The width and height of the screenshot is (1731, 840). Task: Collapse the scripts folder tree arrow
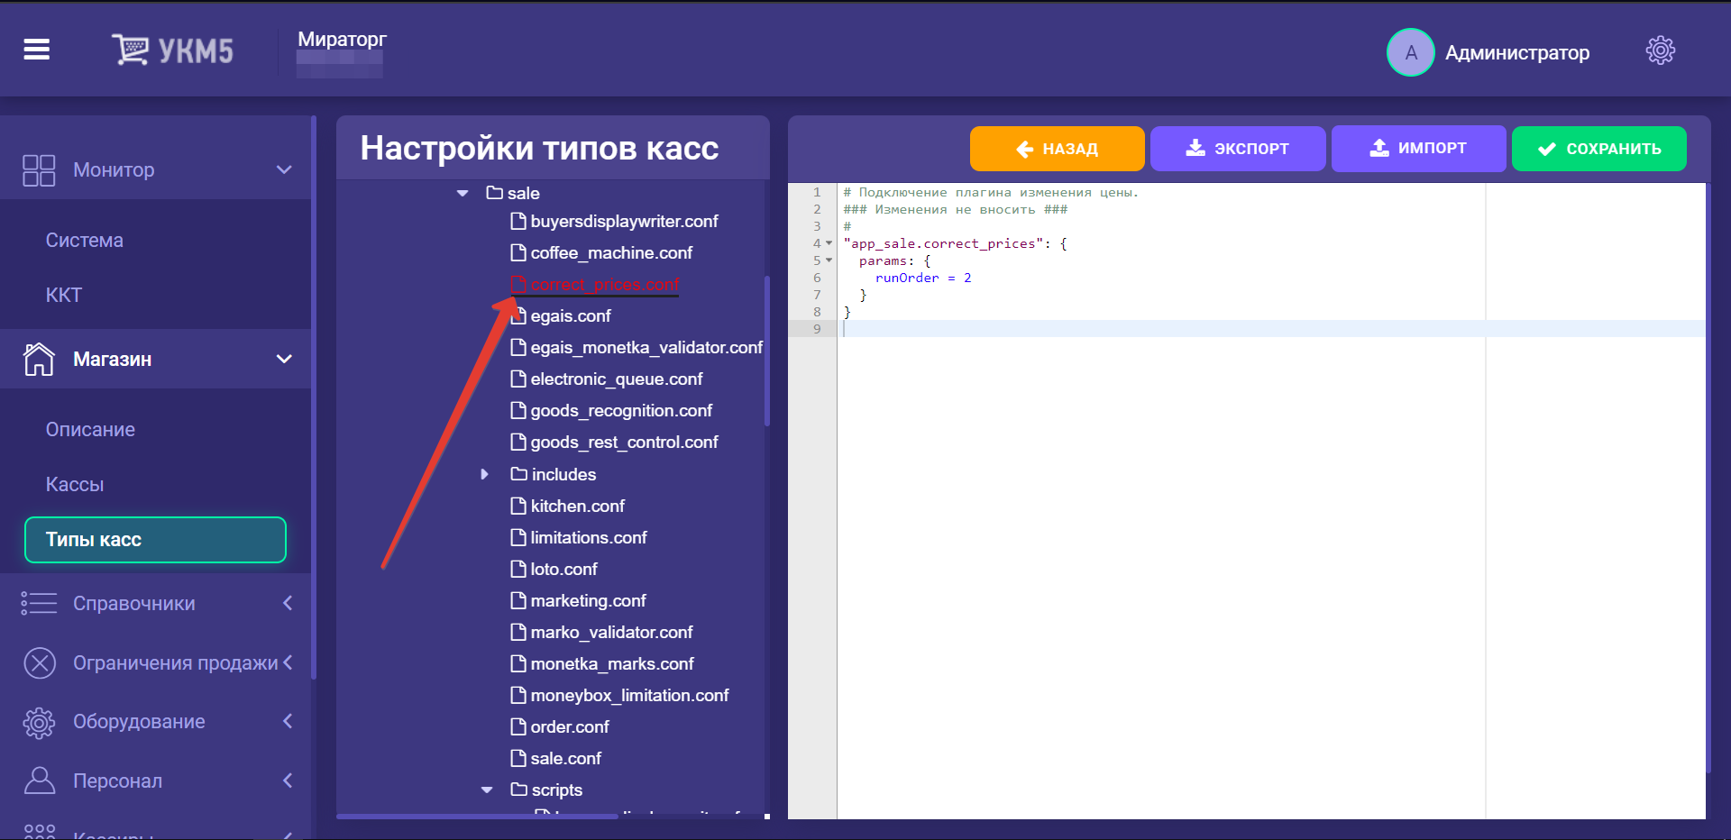[487, 790]
